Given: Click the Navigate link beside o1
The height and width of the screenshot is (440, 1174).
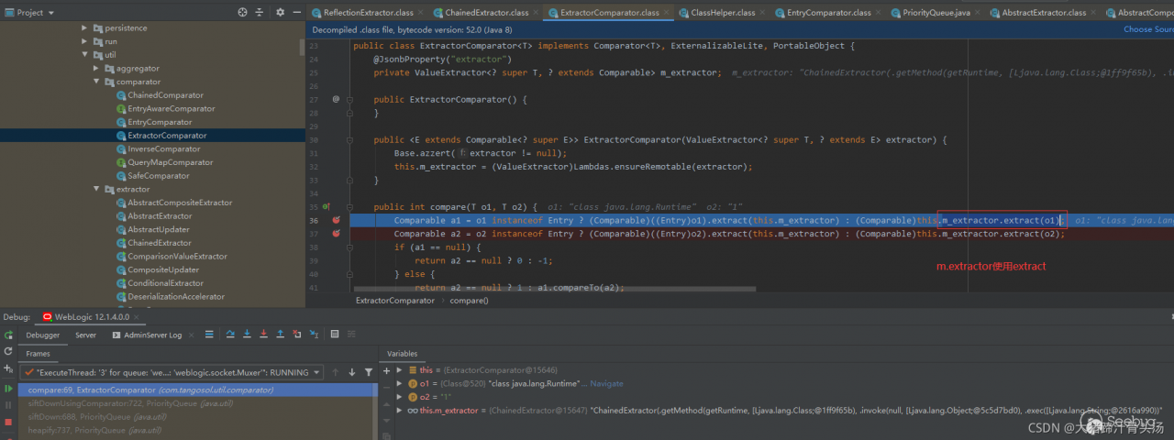Looking at the screenshot, I should click(x=606, y=383).
